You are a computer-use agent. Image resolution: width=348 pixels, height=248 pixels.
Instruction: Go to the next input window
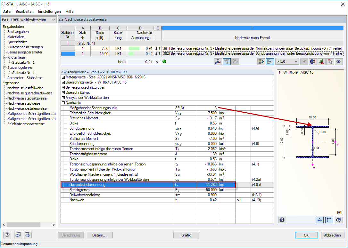point(28,235)
